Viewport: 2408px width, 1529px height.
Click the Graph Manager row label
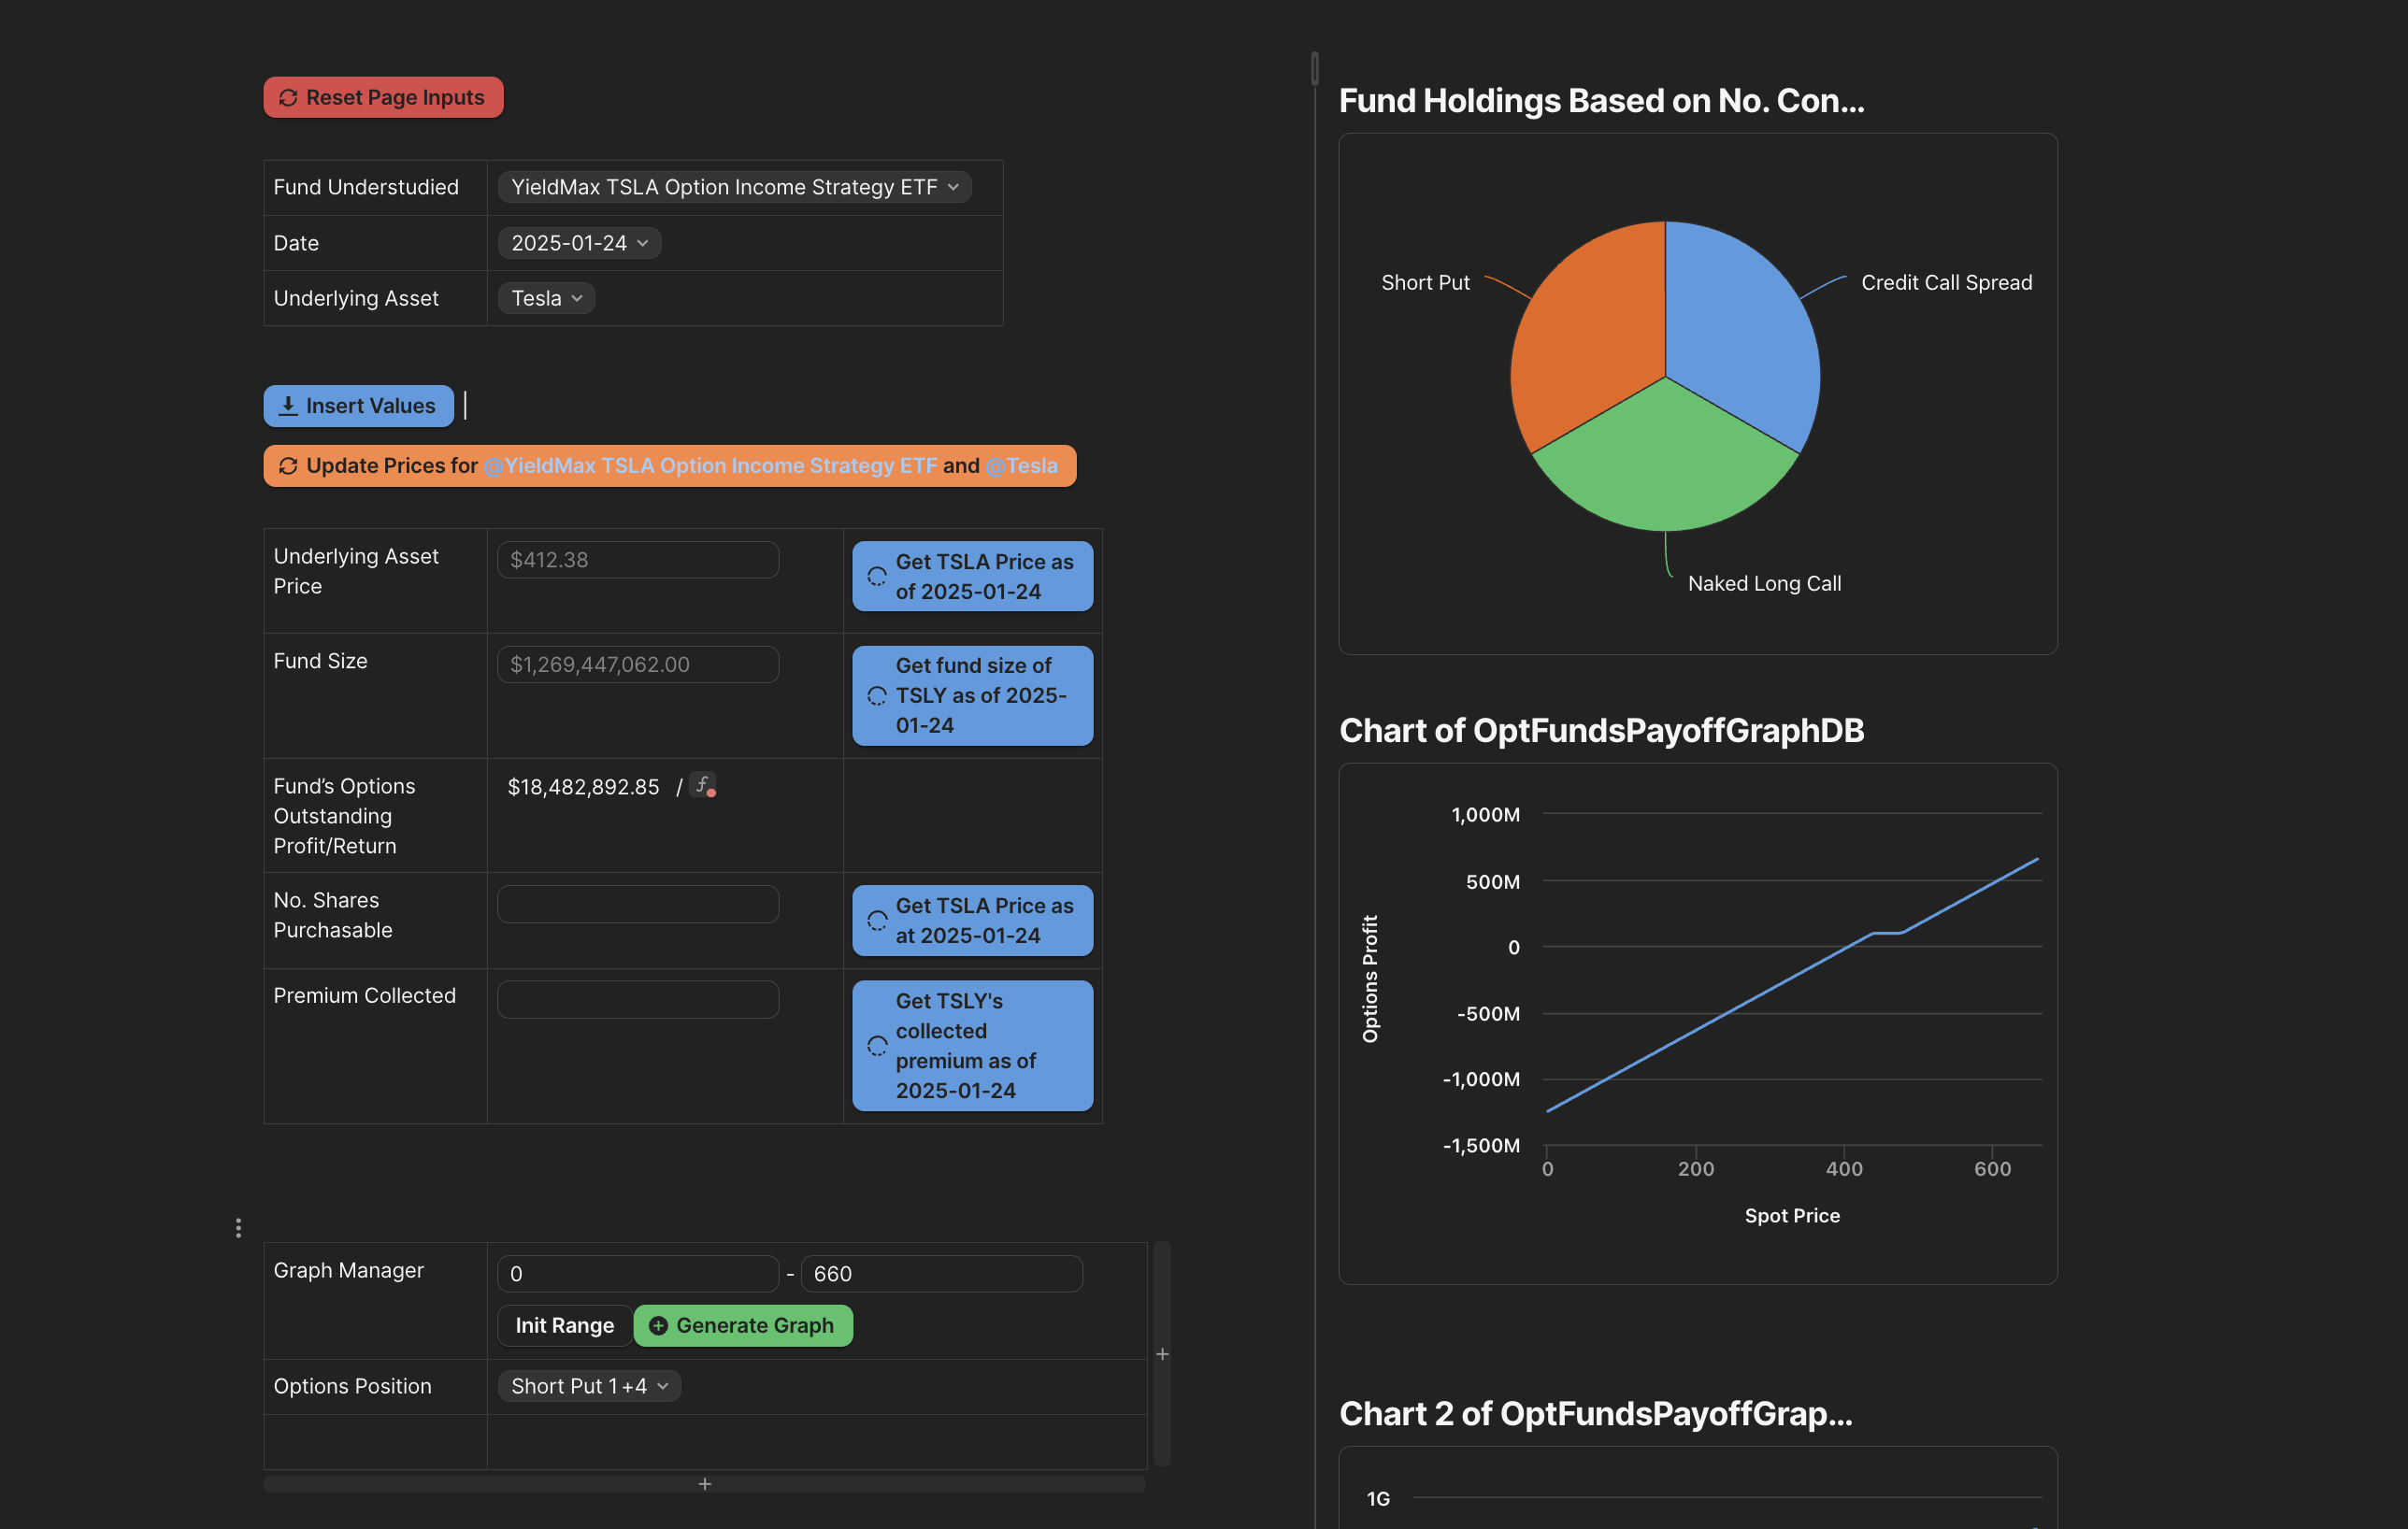click(x=348, y=1270)
